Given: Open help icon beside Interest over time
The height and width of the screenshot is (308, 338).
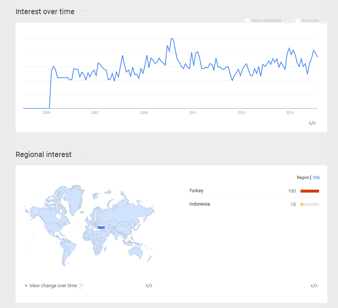Looking at the screenshot, I should 84,13.
